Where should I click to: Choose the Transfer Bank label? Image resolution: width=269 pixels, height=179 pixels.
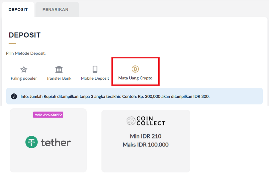tap(59, 78)
